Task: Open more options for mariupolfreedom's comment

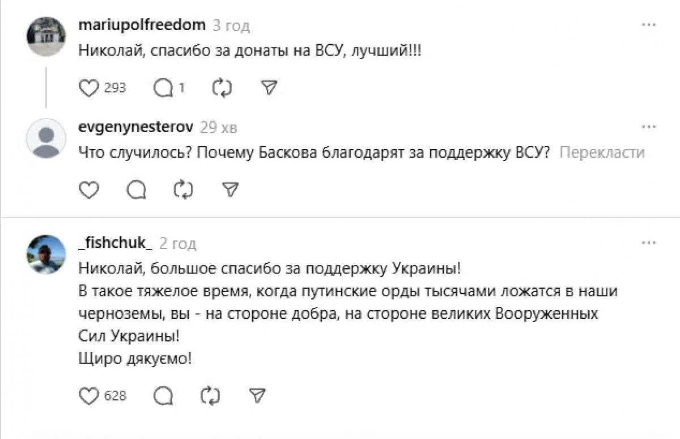Action: tap(648, 26)
